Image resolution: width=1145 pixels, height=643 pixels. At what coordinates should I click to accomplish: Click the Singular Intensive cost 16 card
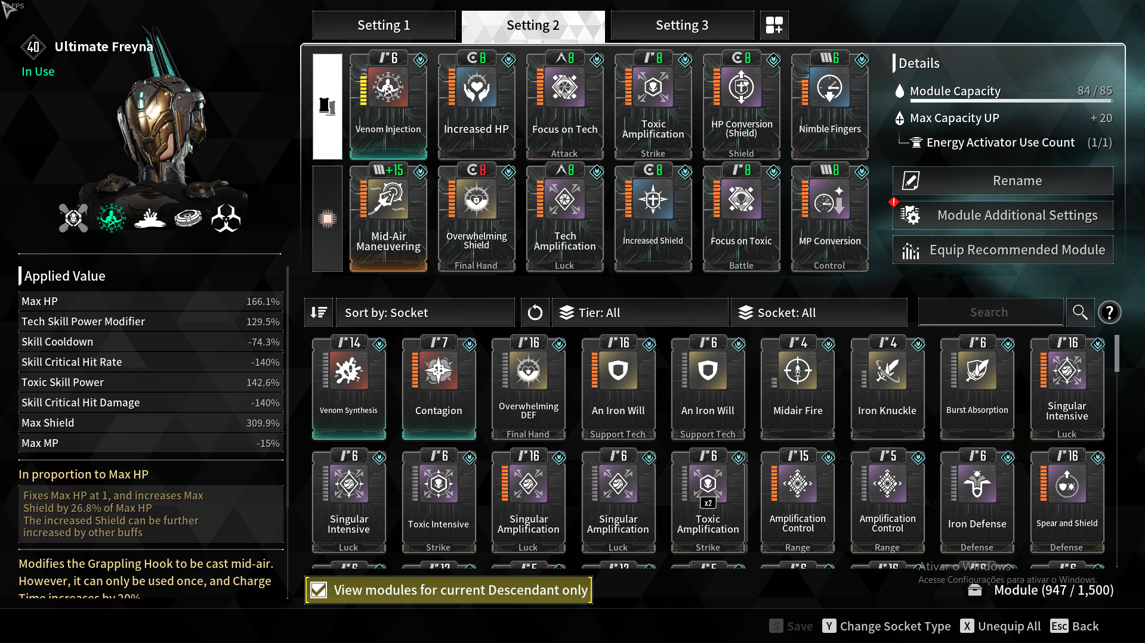1067,388
